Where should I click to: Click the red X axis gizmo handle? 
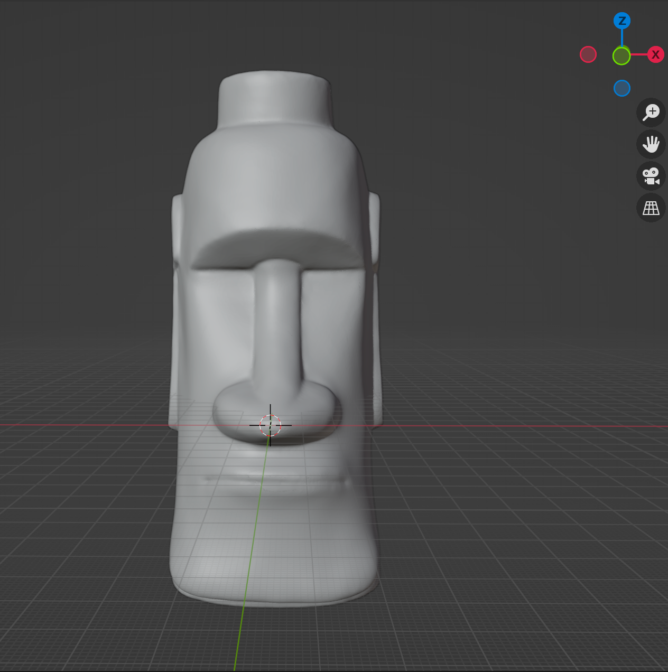point(656,54)
